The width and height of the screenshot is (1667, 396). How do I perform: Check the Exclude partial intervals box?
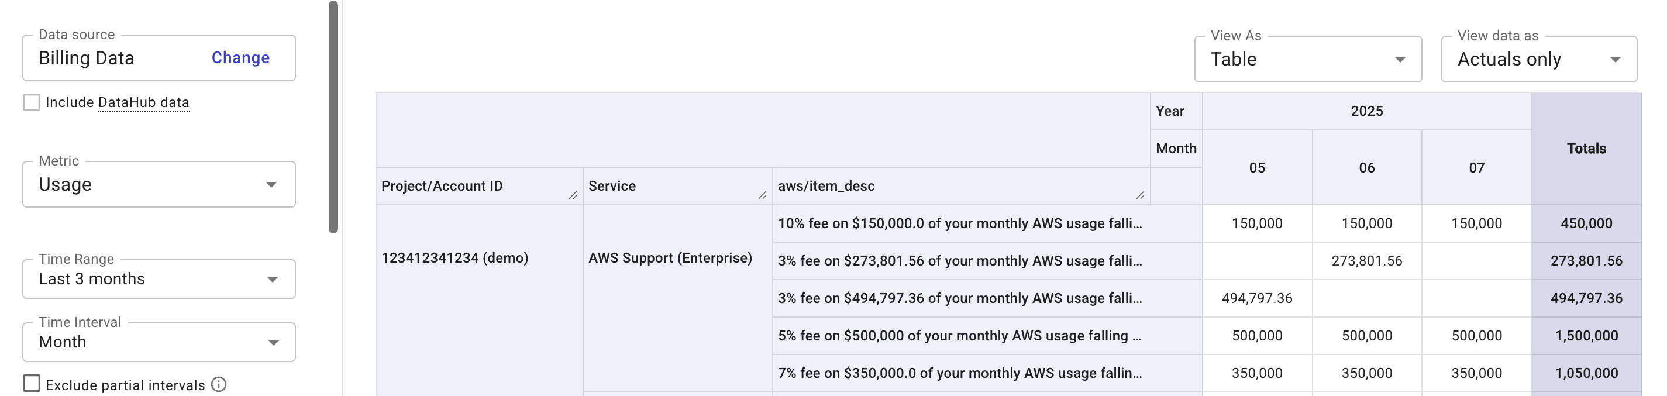(x=30, y=384)
